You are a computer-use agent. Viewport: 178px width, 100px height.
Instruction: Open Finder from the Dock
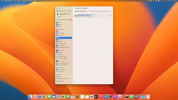[x=30, y=97]
